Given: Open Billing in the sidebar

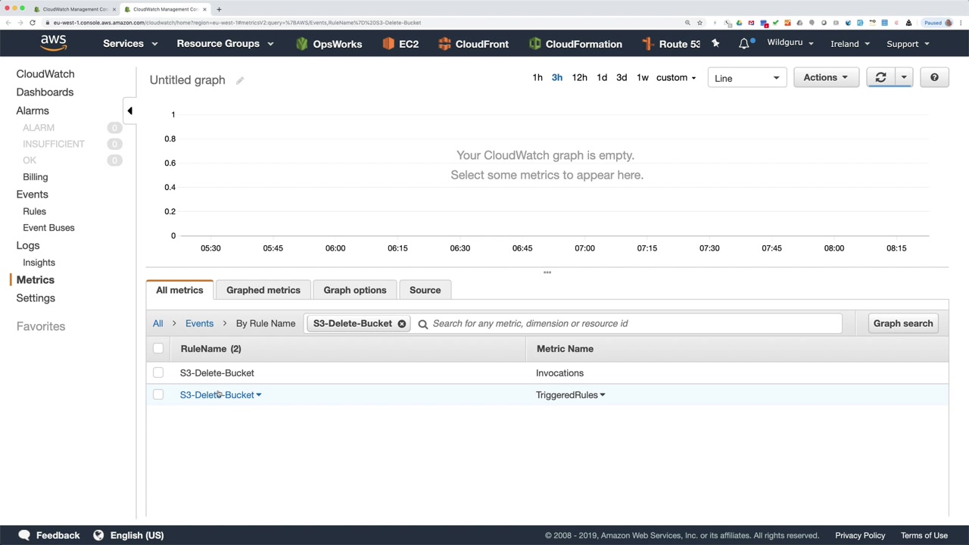Looking at the screenshot, I should pyautogui.click(x=35, y=177).
